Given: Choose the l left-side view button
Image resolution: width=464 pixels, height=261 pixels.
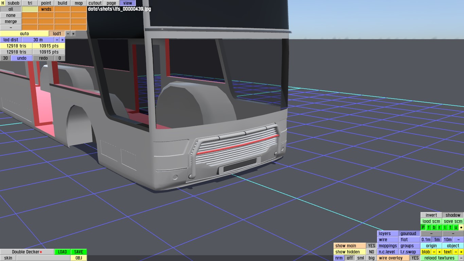Looking at the screenshot, I should [x=445, y=227].
